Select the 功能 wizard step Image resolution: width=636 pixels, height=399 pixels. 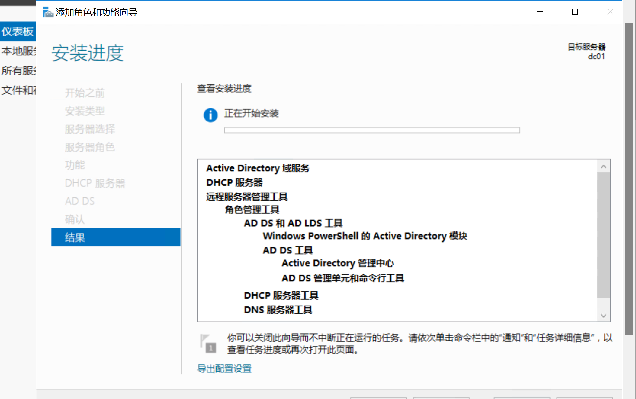(x=75, y=165)
